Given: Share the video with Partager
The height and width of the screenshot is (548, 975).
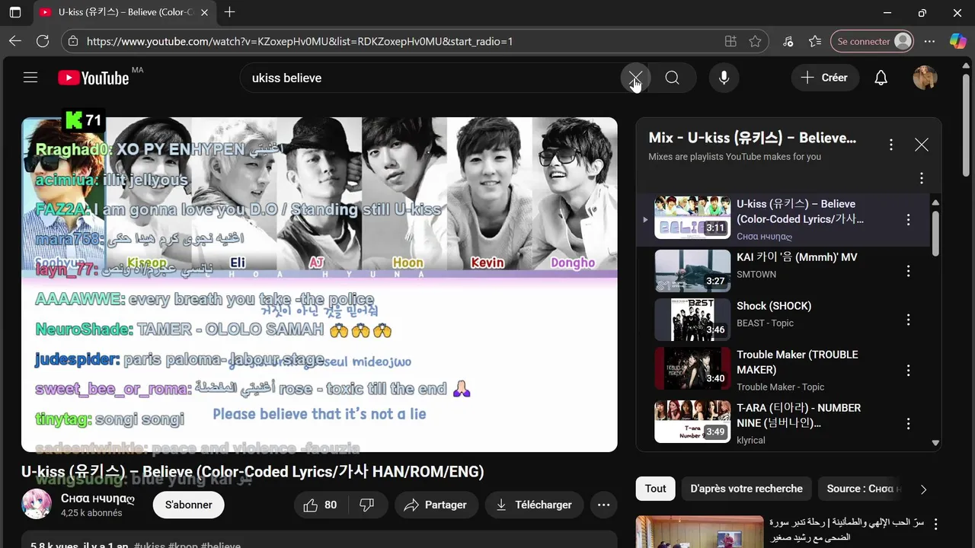Looking at the screenshot, I should (x=436, y=505).
